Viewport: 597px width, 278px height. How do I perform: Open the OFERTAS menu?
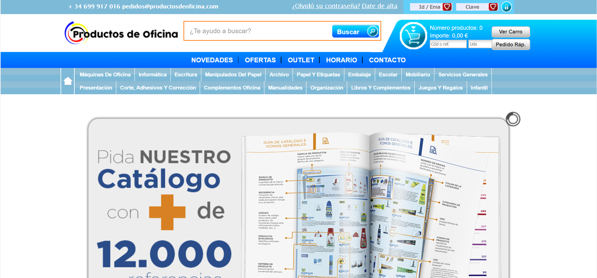point(260,60)
